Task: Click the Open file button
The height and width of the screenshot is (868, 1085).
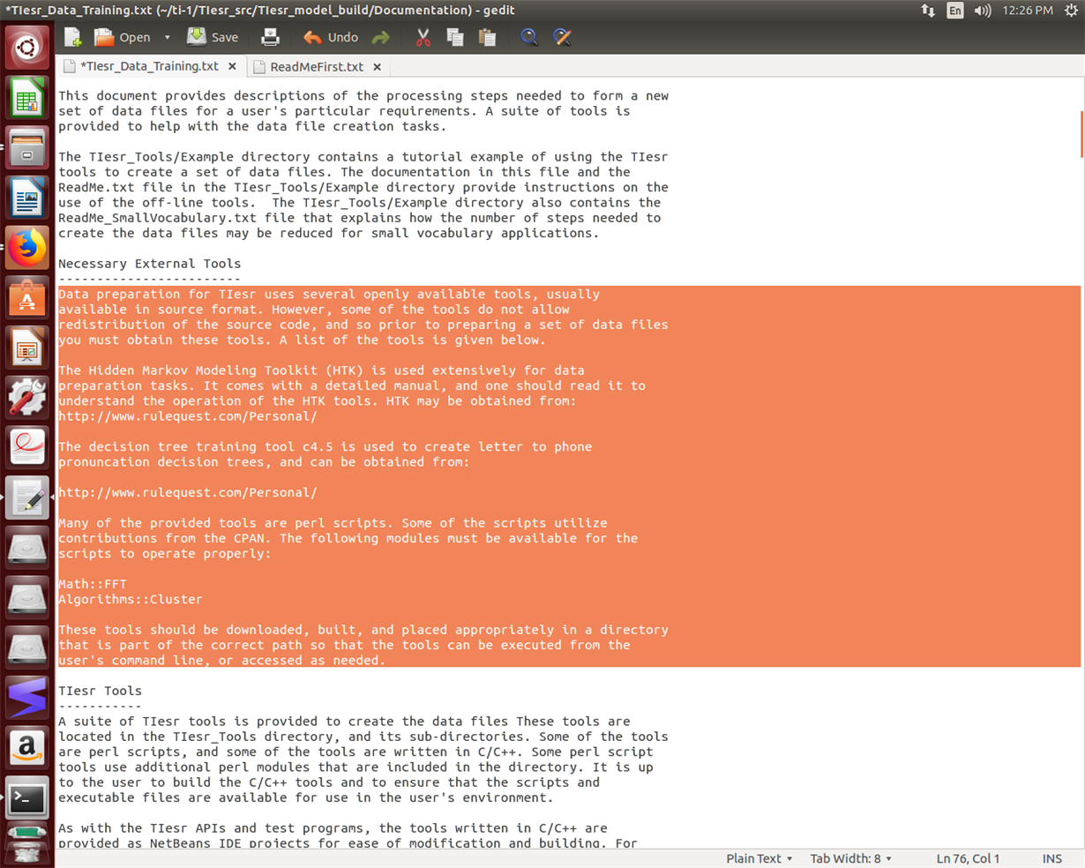Action: pos(123,37)
